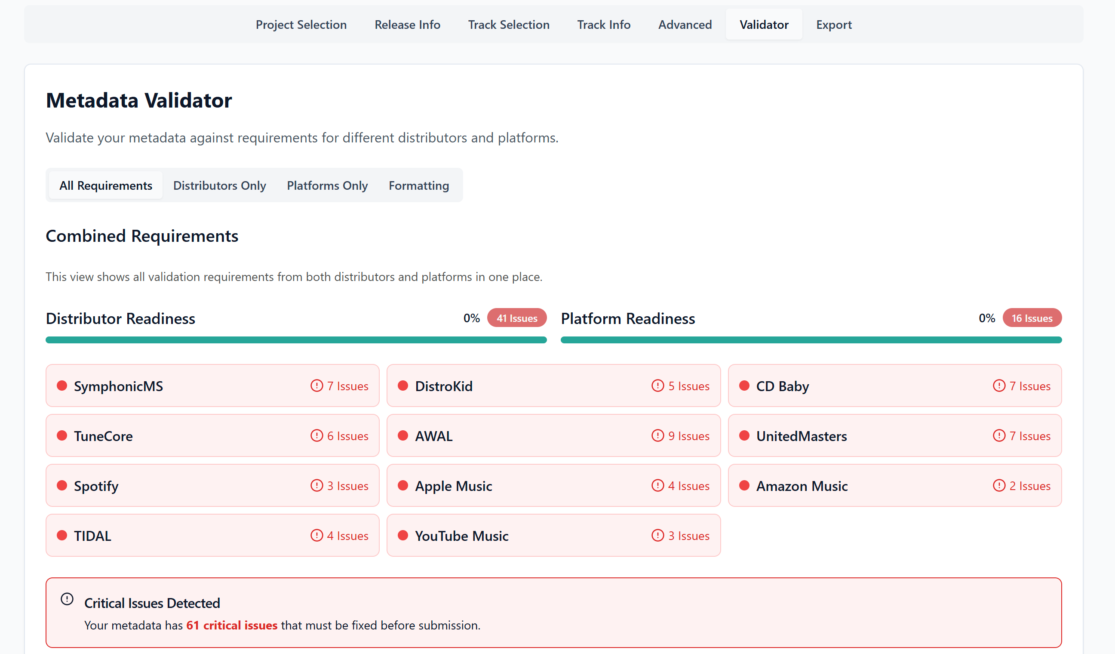The width and height of the screenshot is (1115, 654).
Task: Open the Apple Music validation card
Action: (x=553, y=486)
